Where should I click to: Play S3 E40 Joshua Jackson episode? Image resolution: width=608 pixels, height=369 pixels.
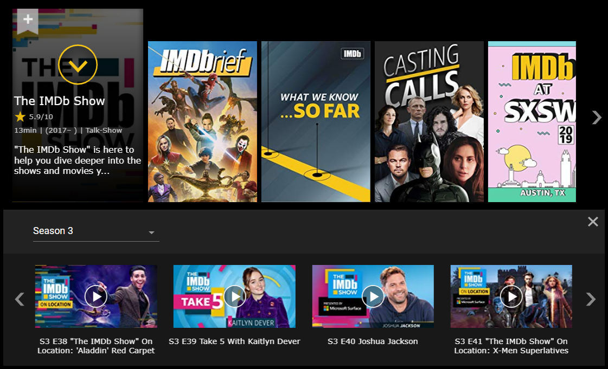(x=373, y=296)
